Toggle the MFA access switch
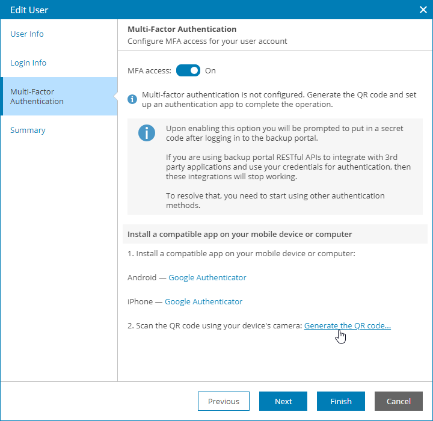Screen dimensions: 433x421 pyautogui.click(x=188, y=70)
